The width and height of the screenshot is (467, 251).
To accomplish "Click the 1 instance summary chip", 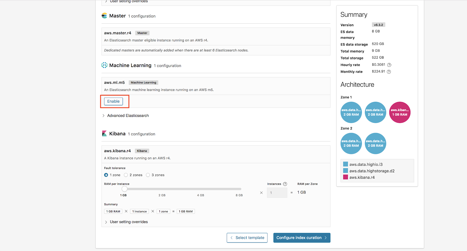I will [x=140, y=211].
